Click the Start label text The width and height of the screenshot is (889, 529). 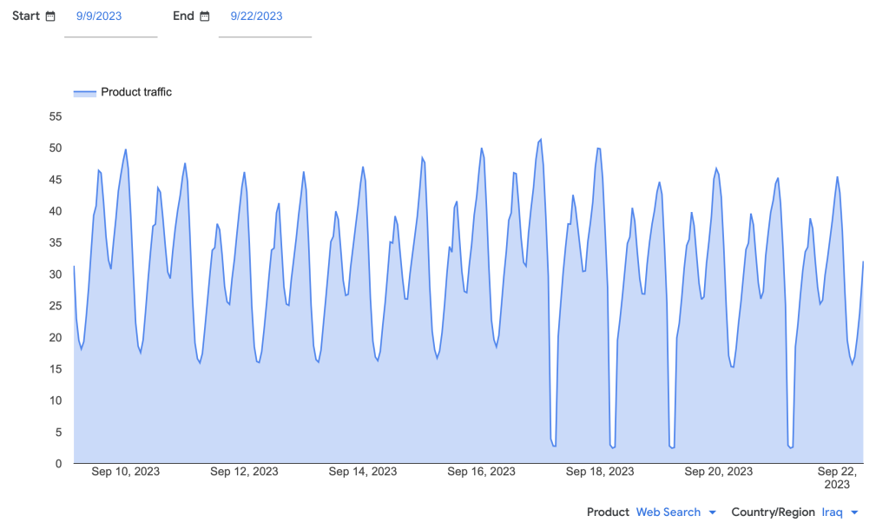tap(26, 17)
